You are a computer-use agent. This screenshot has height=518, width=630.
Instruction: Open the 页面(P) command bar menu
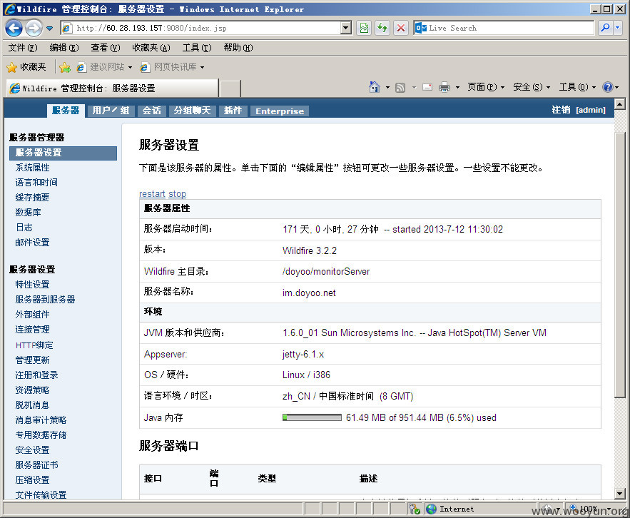[486, 87]
